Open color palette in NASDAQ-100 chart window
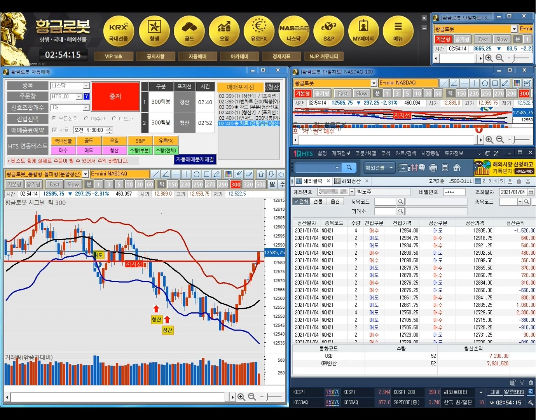The height and width of the screenshot is (420, 536). pyautogui.click(x=517, y=83)
